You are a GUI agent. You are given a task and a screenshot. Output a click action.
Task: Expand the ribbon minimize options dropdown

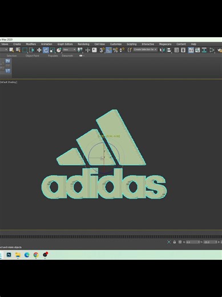coord(82,56)
